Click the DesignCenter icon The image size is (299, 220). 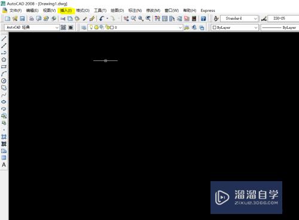(164, 19)
